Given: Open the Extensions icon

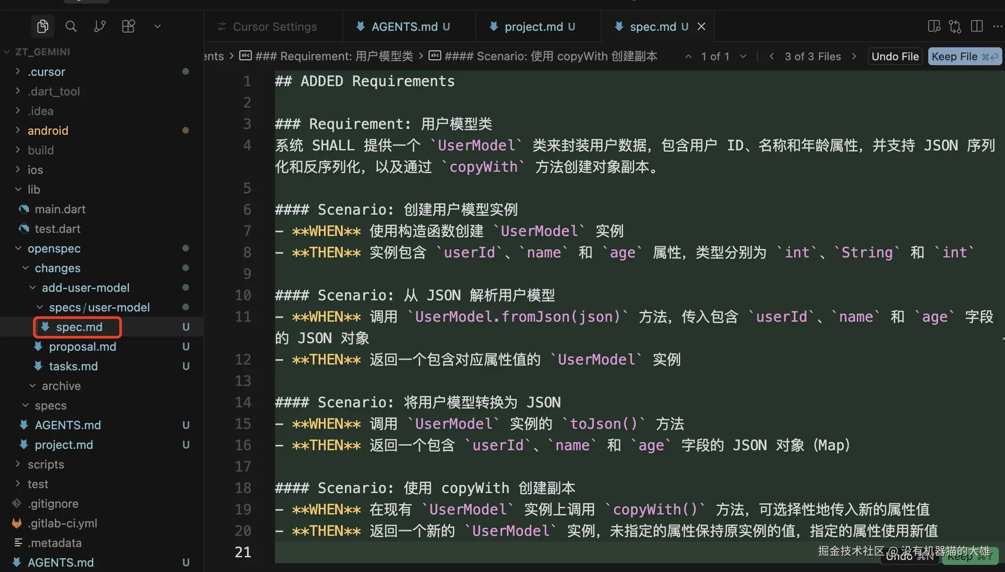Looking at the screenshot, I should pos(129,26).
